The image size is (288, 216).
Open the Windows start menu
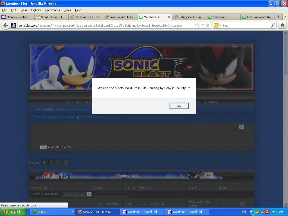13,212
